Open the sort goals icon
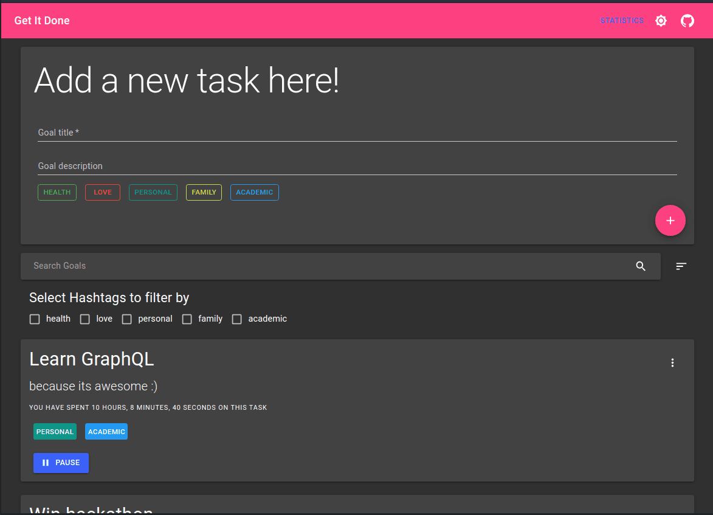 [681, 266]
